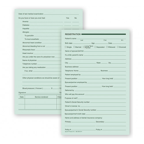Click the Telephone: Home line
Screen dimensions: 144x144
click(89, 71)
